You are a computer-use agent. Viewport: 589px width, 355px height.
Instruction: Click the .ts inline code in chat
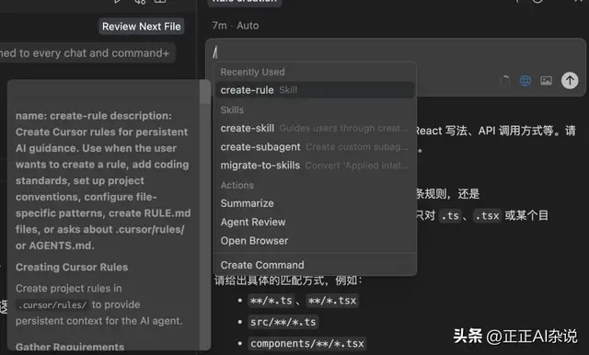[450, 216]
